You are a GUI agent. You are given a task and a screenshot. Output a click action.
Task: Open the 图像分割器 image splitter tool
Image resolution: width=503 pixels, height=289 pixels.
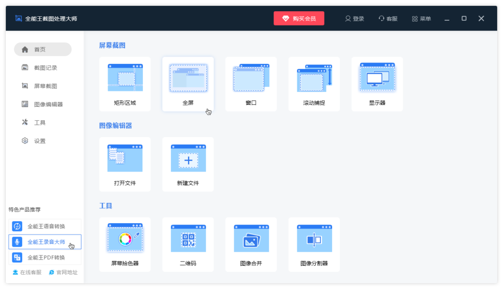[314, 244]
